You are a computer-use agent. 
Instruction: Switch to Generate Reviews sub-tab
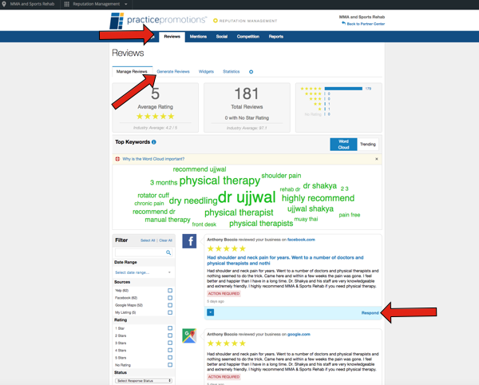pyautogui.click(x=173, y=72)
